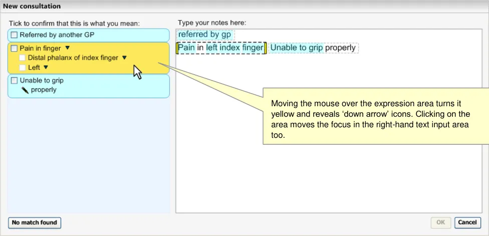Tick the Unable to grip checkbox
This screenshot has height=236, width=489.
coord(14,80)
